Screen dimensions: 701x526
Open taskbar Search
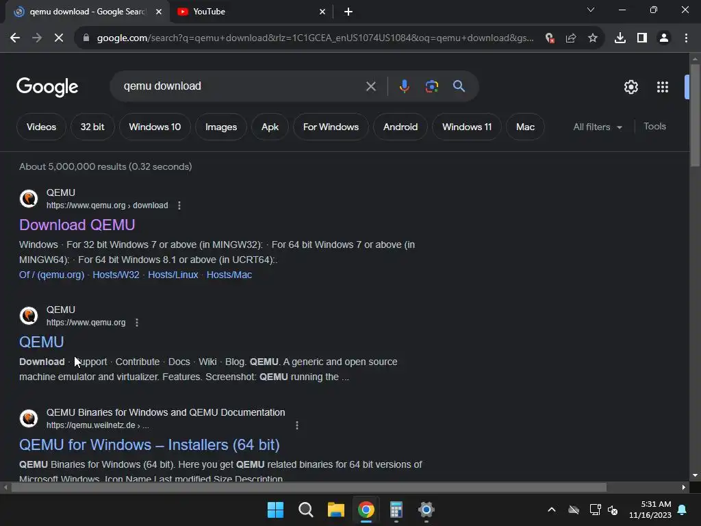pyautogui.click(x=306, y=510)
